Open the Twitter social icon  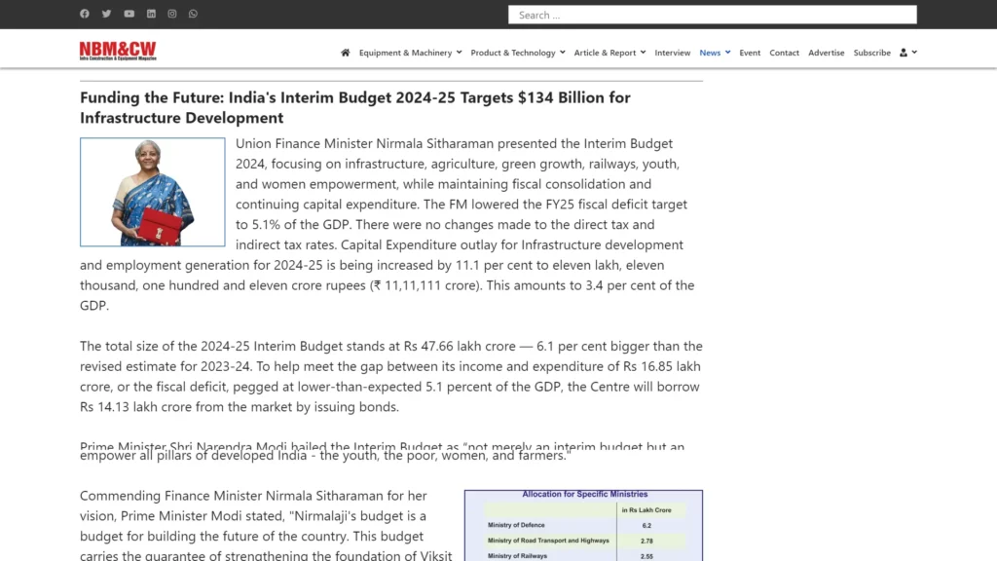click(107, 14)
